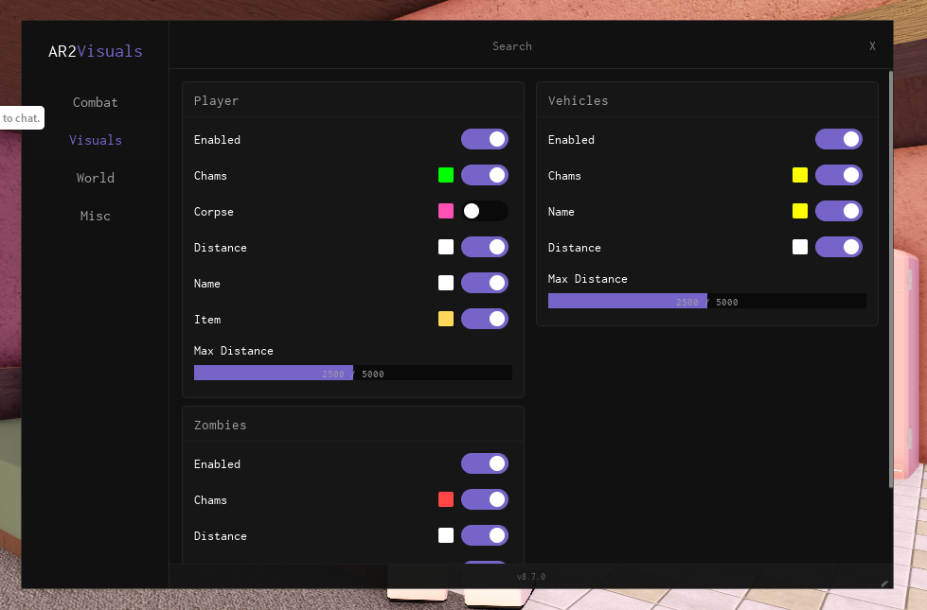Close the menu with the X button
Viewport: 927px width, 610px height.
click(x=872, y=46)
